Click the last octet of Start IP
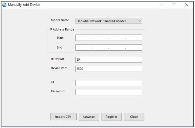The image size is (195, 128). coord(134,38)
